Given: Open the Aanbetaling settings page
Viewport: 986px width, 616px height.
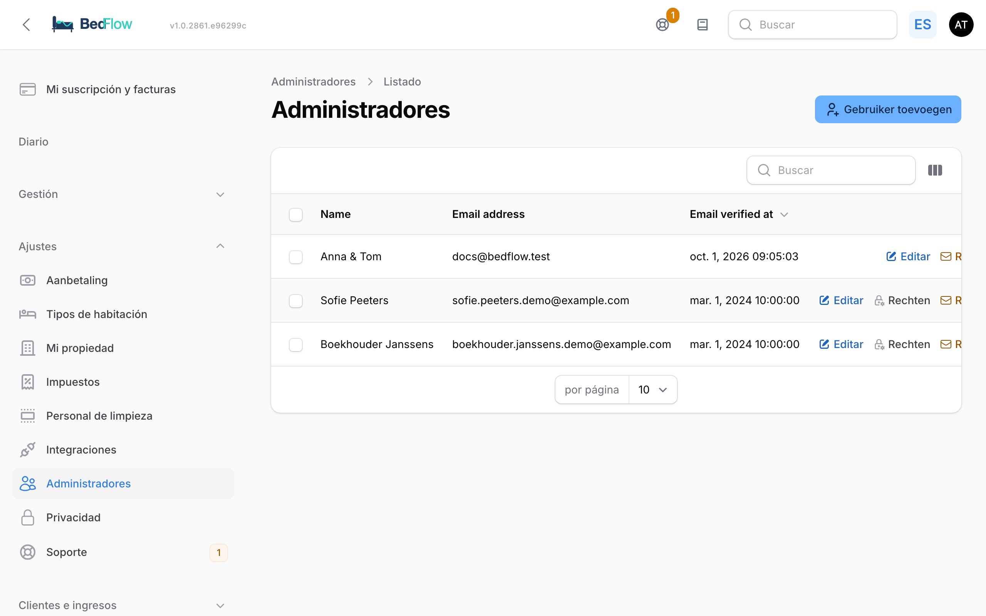Looking at the screenshot, I should click(77, 280).
